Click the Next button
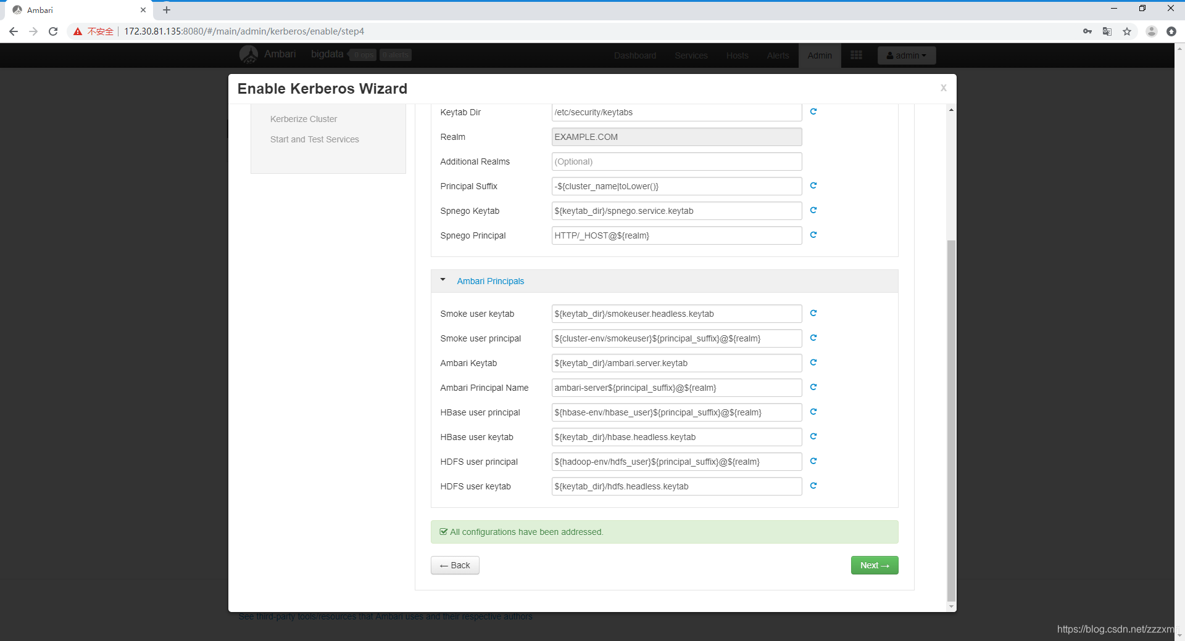Viewport: 1185px width, 641px height. 875,565
